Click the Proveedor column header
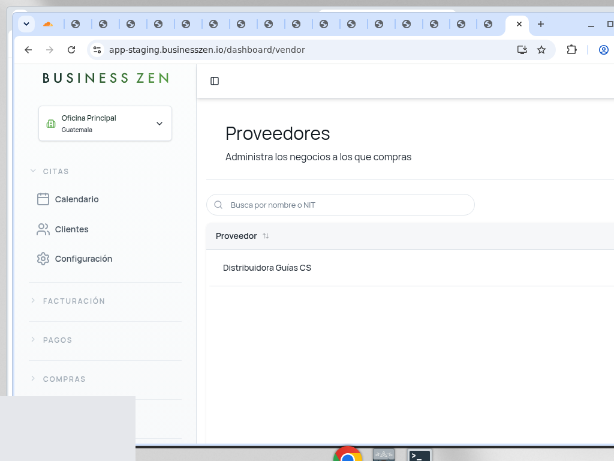 click(x=236, y=236)
